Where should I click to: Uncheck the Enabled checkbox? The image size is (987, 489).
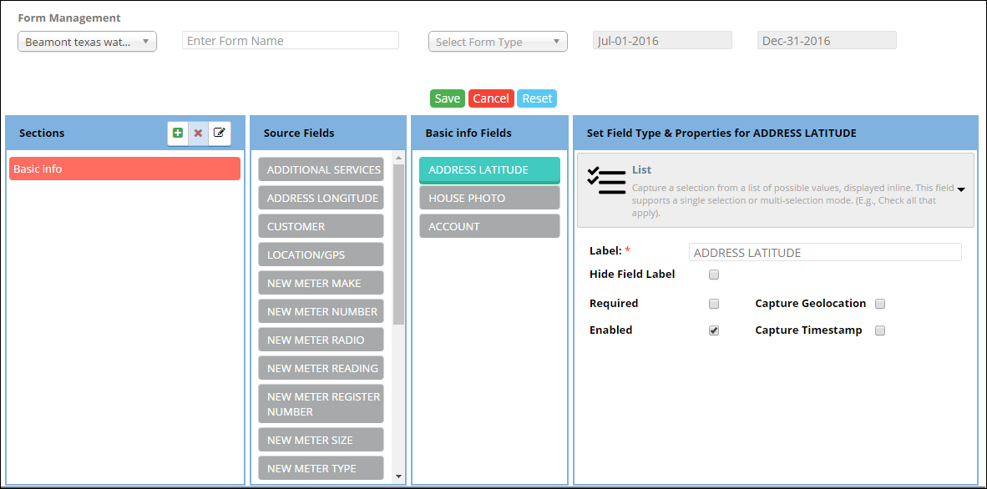(714, 330)
